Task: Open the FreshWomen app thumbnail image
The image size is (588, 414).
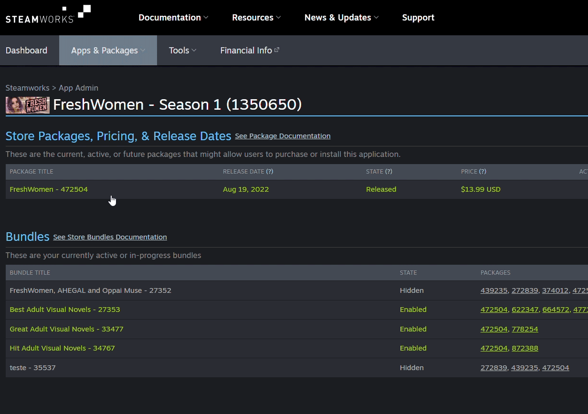Action: pyautogui.click(x=28, y=105)
